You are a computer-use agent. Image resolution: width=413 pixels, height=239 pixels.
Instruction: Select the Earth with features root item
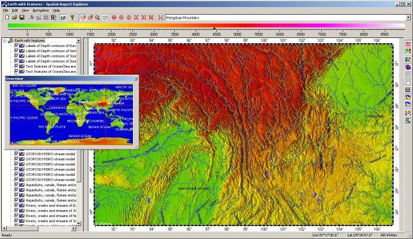tap(30, 41)
